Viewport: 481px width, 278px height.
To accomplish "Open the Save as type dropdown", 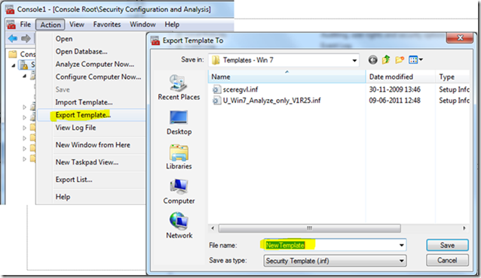I will [401, 261].
